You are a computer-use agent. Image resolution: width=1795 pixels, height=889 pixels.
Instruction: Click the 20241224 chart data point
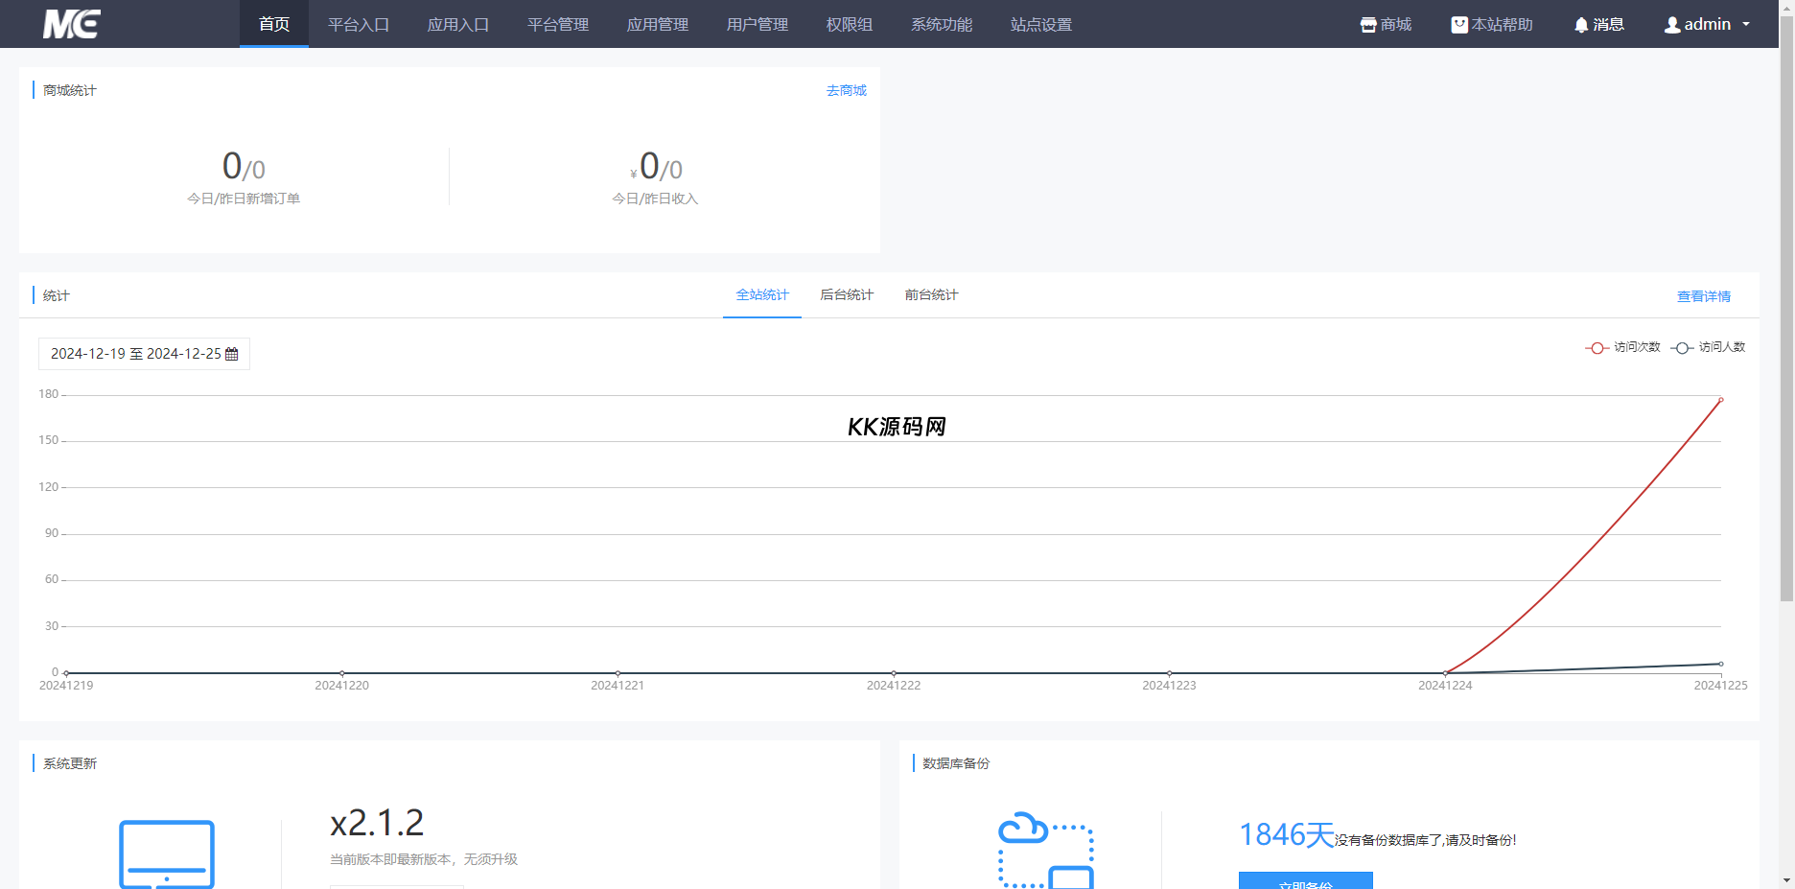coord(1445,673)
